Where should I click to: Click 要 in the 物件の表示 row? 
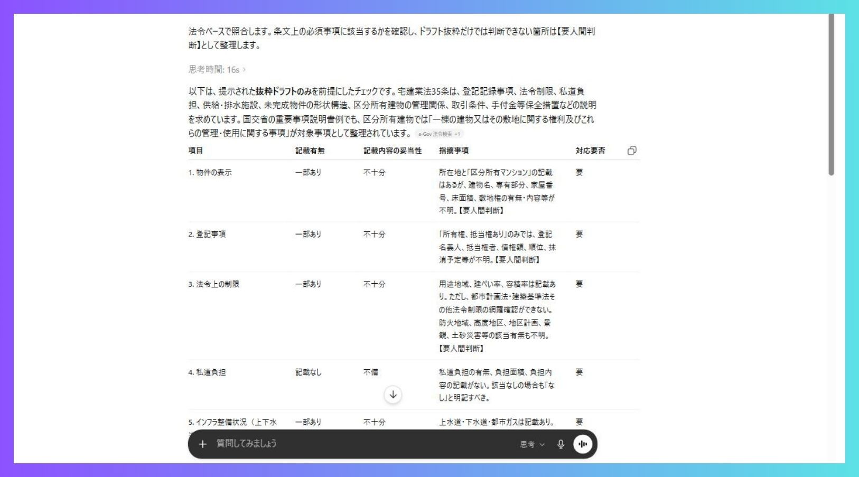(x=580, y=172)
